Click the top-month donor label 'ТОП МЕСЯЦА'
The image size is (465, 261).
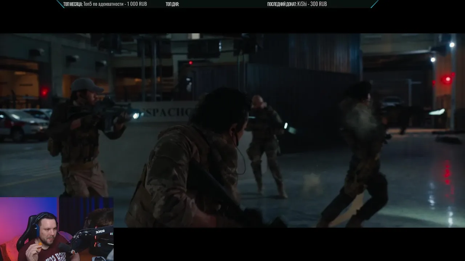pyautogui.click(x=73, y=4)
